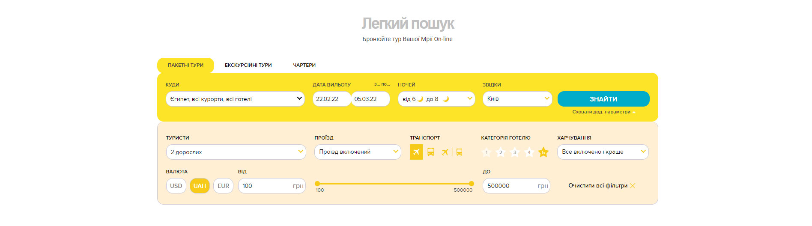Expand the Туристи travelers dropdown
This screenshot has height=226, width=812.
pyautogui.click(x=236, y=152)
